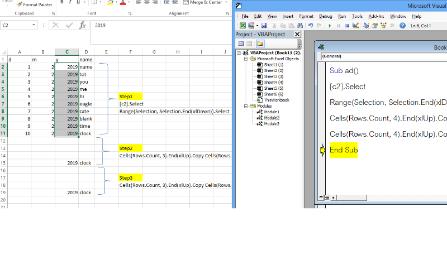Switch to Excel using View Microsoft Excel icon
This screenshot has width=447, height=260.
[x=243, y=26]
